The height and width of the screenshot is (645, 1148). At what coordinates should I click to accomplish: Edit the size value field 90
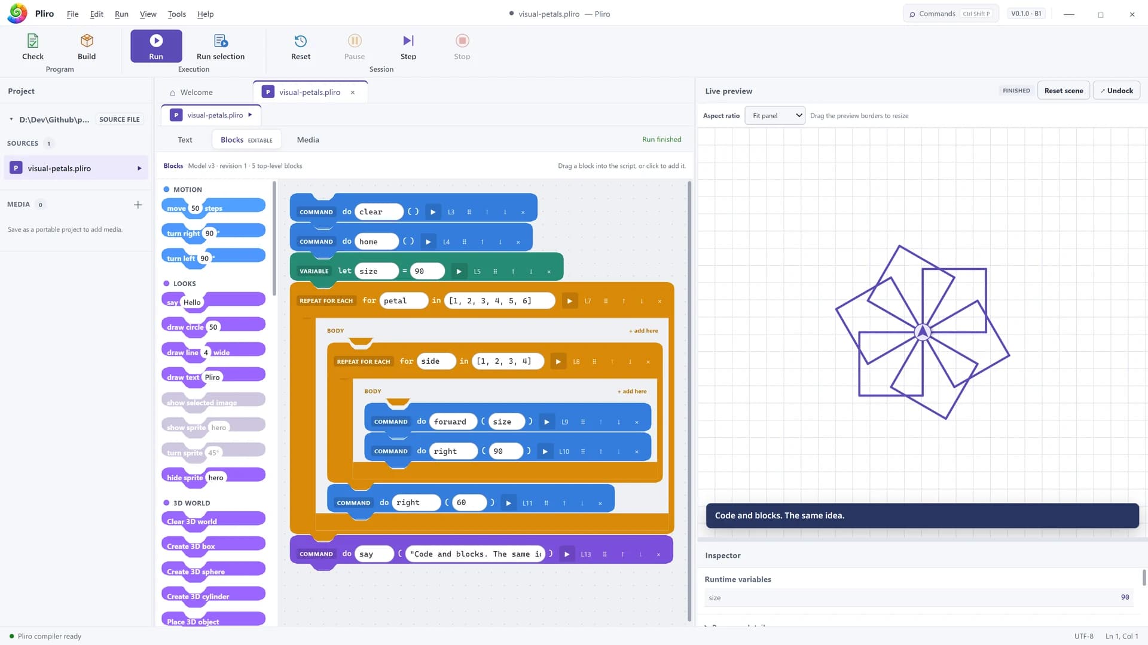[427, 271]
